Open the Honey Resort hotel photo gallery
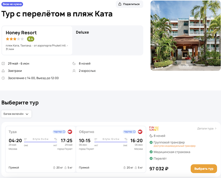 186,35
